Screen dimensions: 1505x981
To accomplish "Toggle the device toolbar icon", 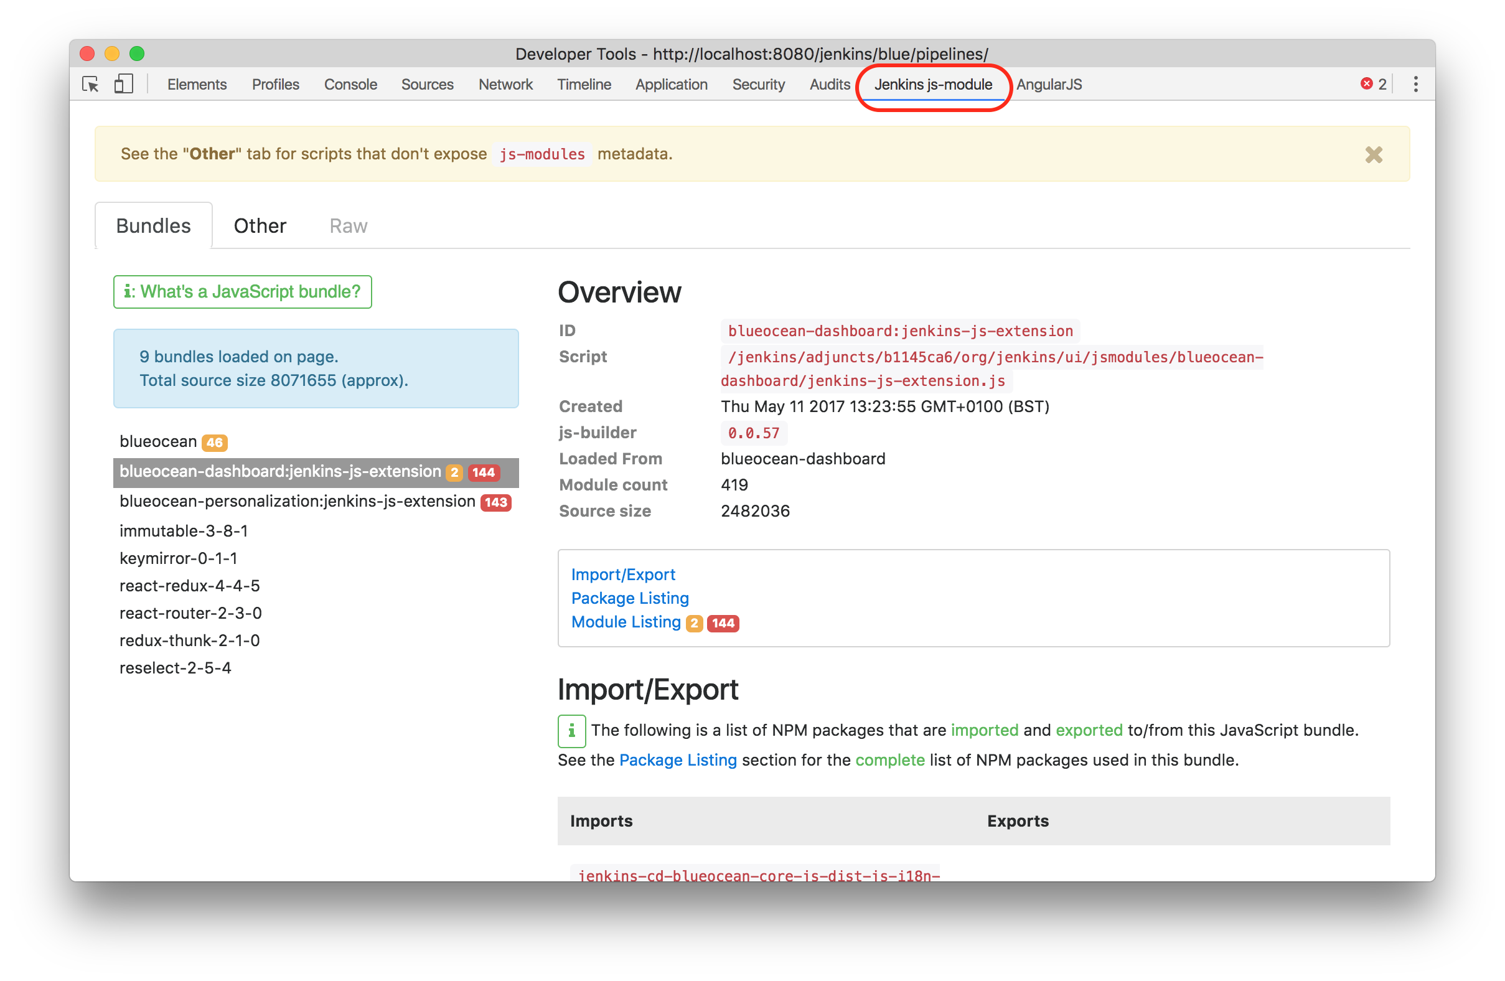I will coord(124,84).
